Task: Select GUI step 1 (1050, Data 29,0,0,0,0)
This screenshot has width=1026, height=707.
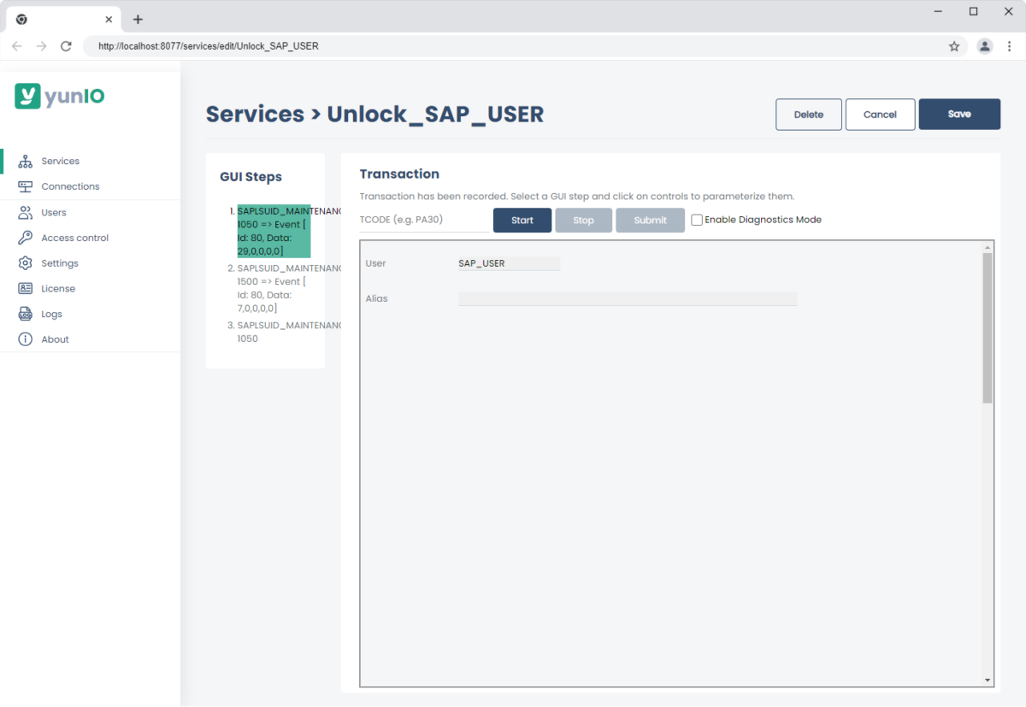Action: coord(274,231)
